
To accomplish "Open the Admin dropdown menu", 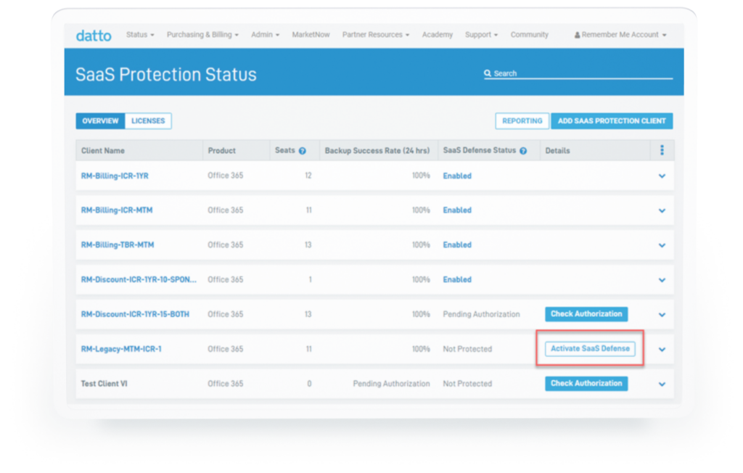I will click(x=264, y=34).
